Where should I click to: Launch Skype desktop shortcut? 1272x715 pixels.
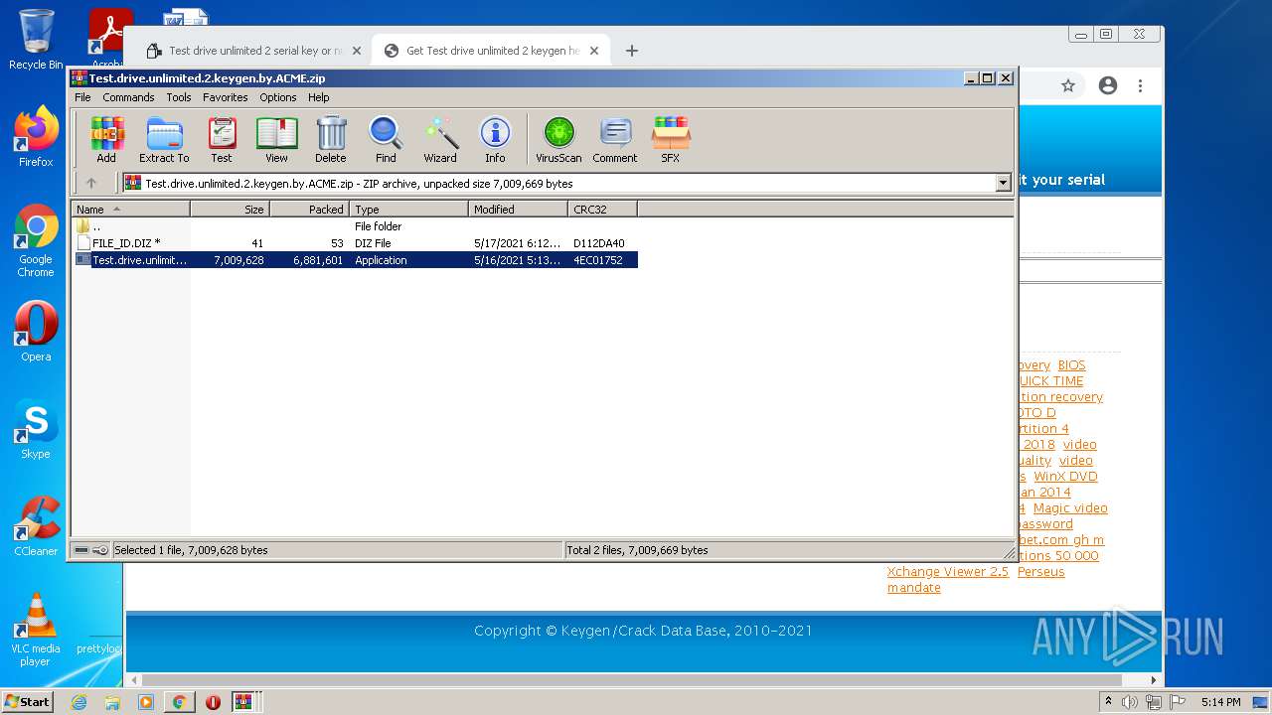click(x=36, y=429)
